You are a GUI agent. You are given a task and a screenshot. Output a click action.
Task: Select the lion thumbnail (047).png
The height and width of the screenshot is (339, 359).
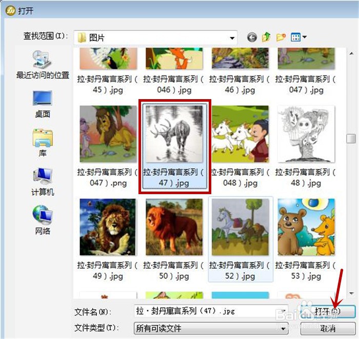[x=108, y=134]
